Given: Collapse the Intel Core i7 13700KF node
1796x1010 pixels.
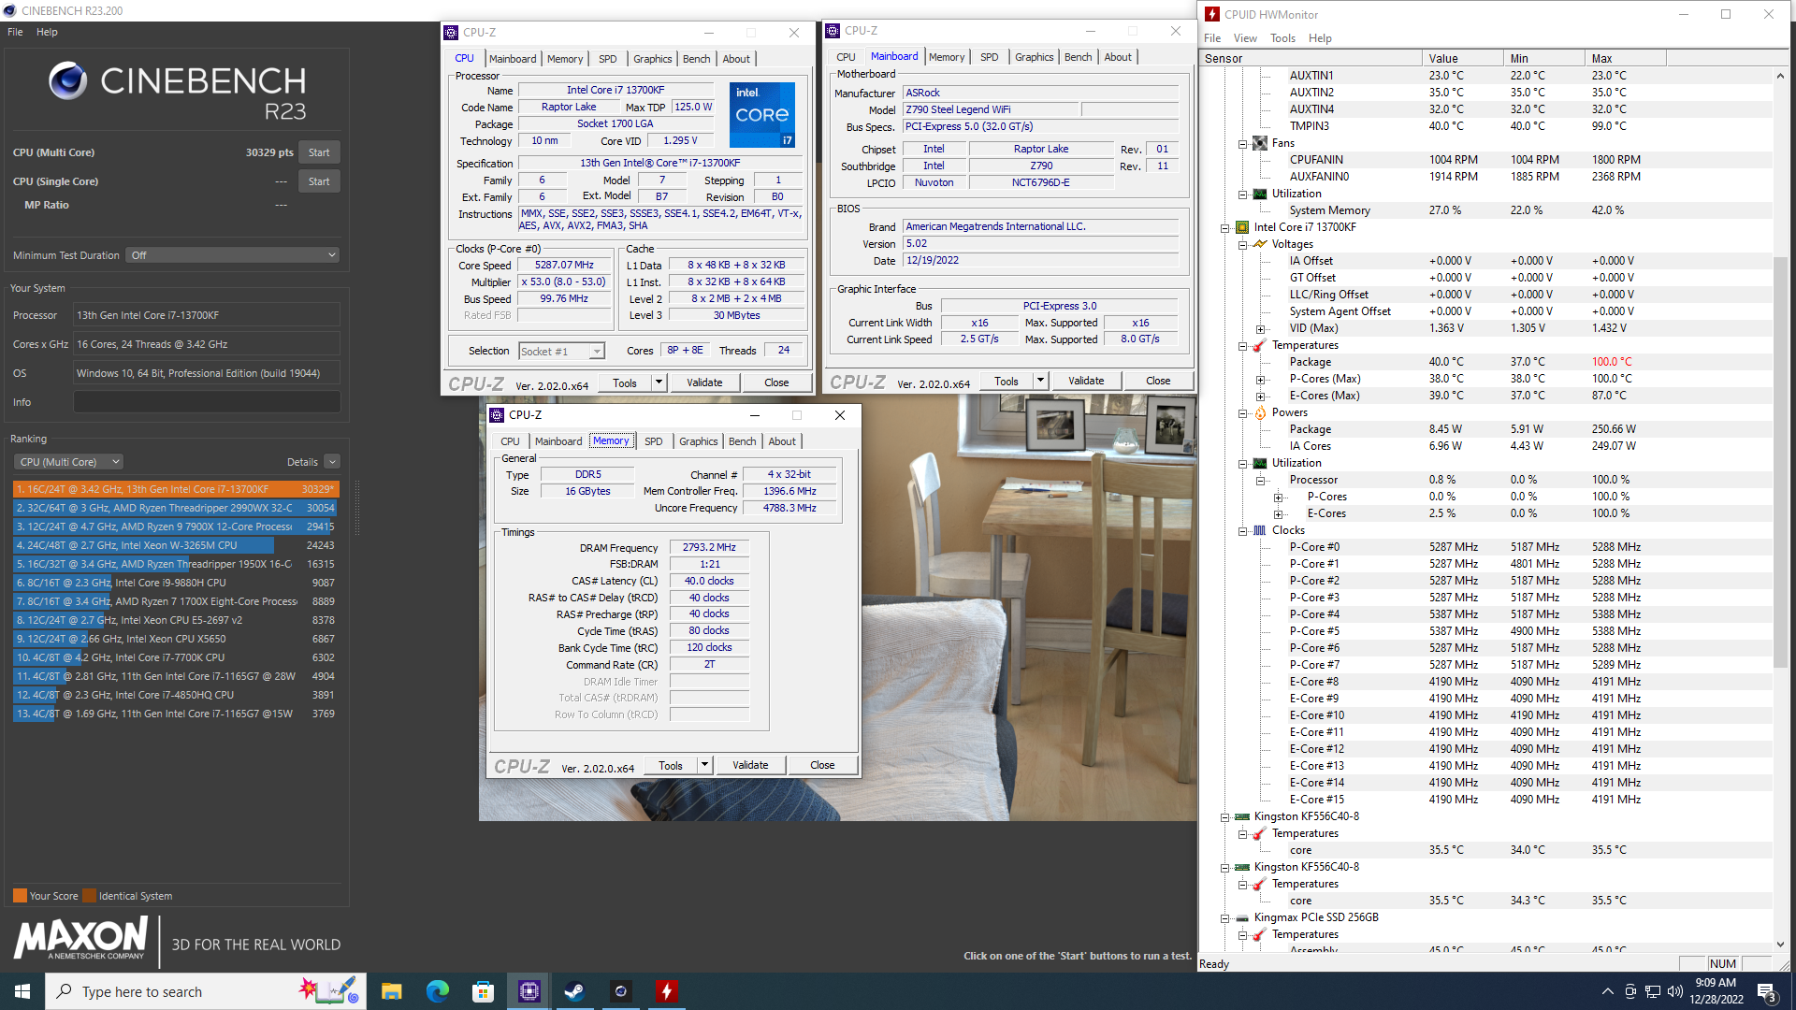Looking at the screenshot, I should [x=1224, y=227].
